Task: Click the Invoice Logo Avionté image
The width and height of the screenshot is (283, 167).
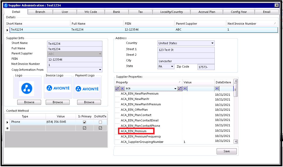Action: pos(58,88)
